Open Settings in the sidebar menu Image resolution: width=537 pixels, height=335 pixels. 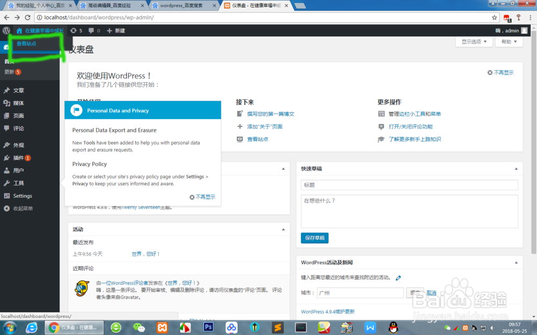[22, 196]
